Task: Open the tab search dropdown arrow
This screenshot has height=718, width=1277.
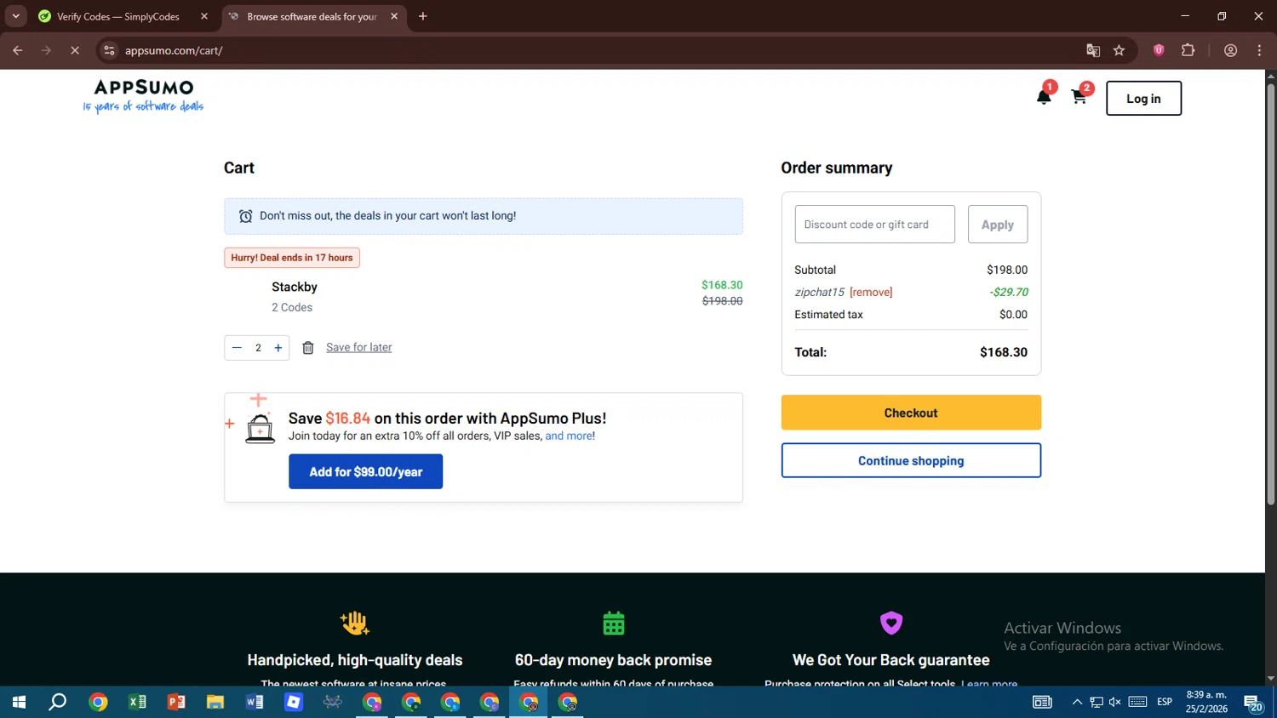Action: 15,16
